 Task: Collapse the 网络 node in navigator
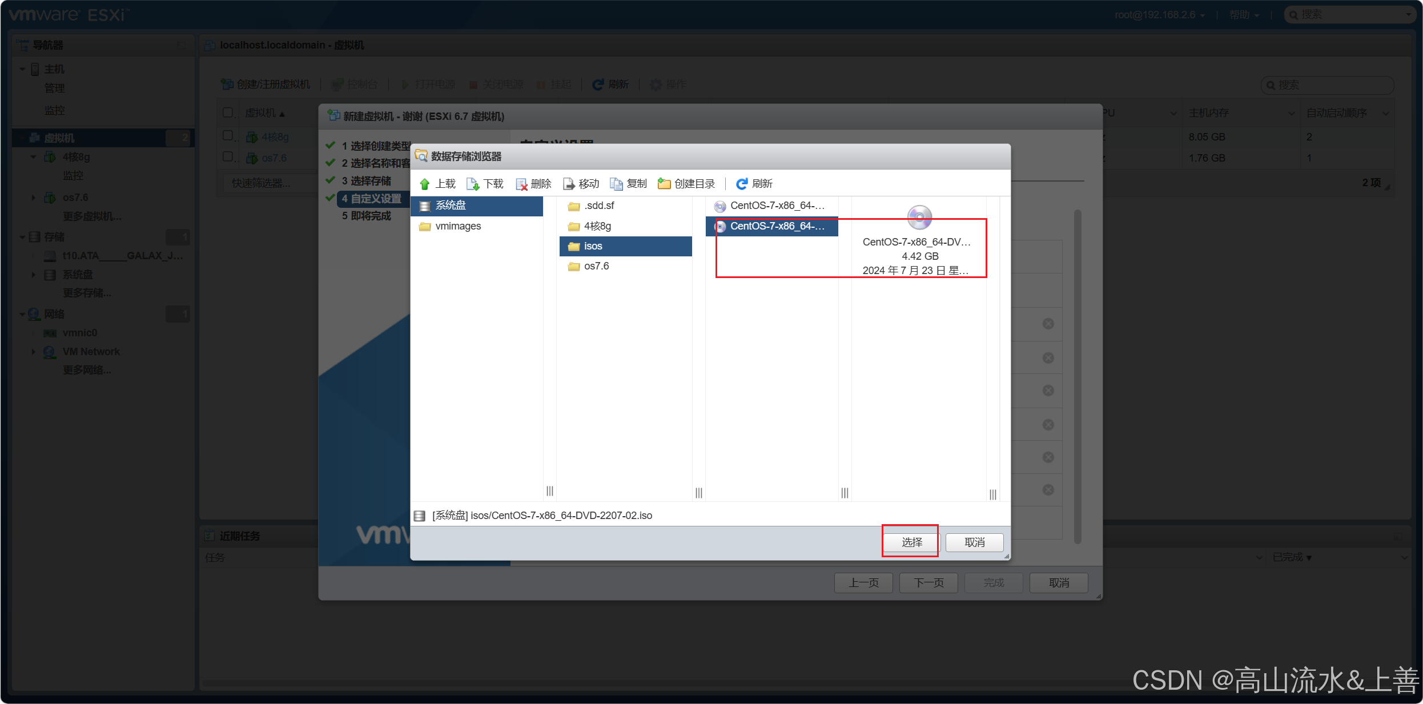click(x=22, y=314)
